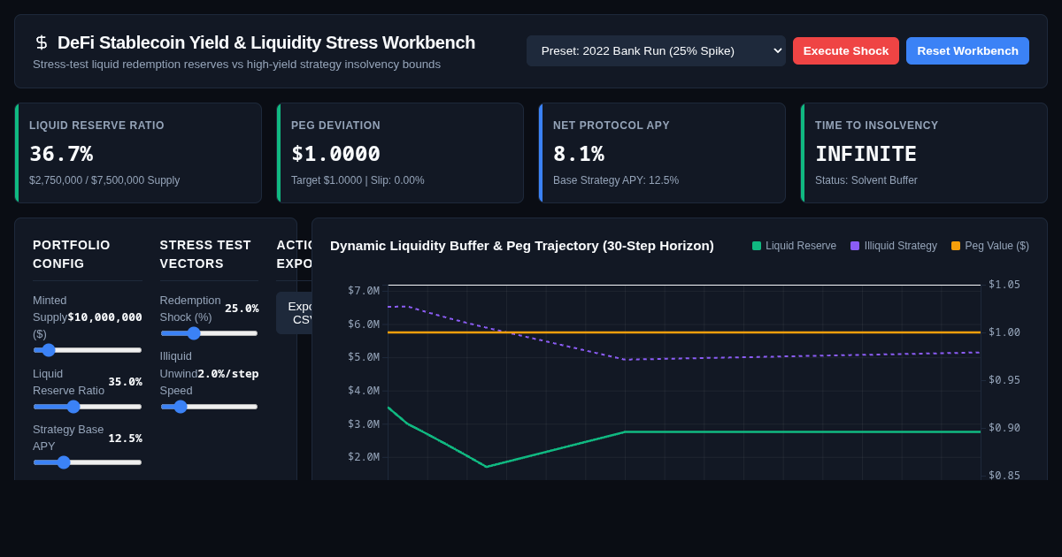
Task: Toggle the Illiquid Strategy legend entry
Action: (x=894, y=246)
